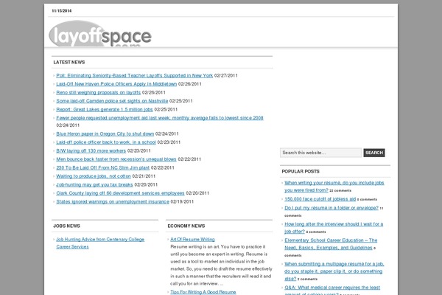
Task: Click the POPULAR POSTS heading
Action: point(301,171)
